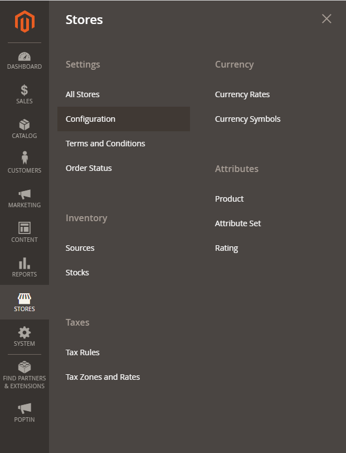Open Attribute Set under Attributes
346x453 pixels.
click(238, 223)
